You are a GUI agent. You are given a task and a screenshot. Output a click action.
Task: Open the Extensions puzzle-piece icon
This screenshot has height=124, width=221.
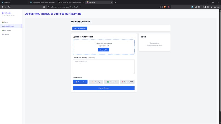(195, 7)
